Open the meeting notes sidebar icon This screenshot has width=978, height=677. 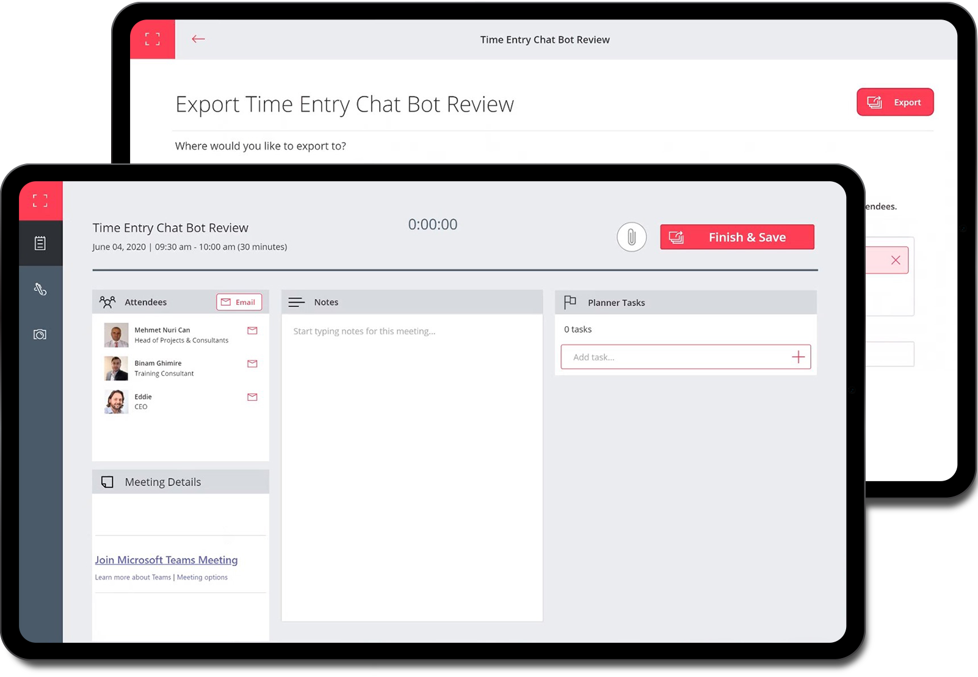40,243
